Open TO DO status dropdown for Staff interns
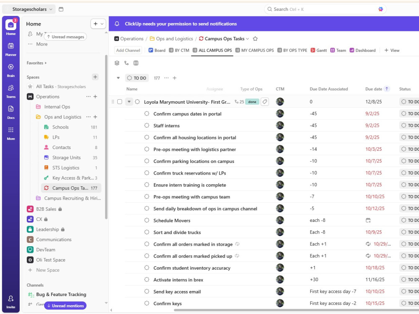This screenshot has height=314, width=419. (x=409, y=126)
